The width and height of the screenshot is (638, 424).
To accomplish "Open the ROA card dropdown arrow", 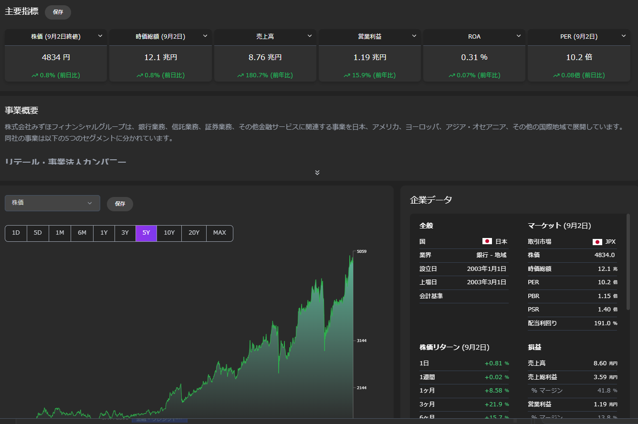I will point(519,36).
